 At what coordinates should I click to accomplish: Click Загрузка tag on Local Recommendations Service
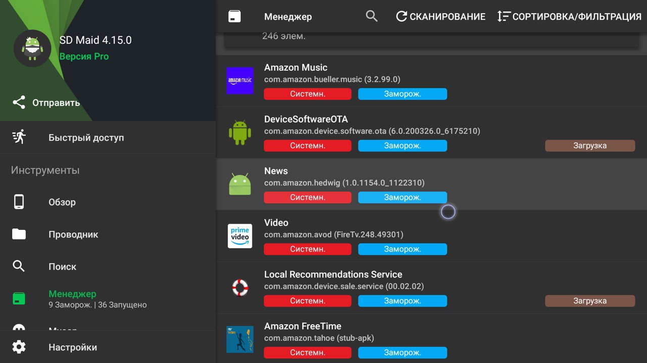pos(590,300)
